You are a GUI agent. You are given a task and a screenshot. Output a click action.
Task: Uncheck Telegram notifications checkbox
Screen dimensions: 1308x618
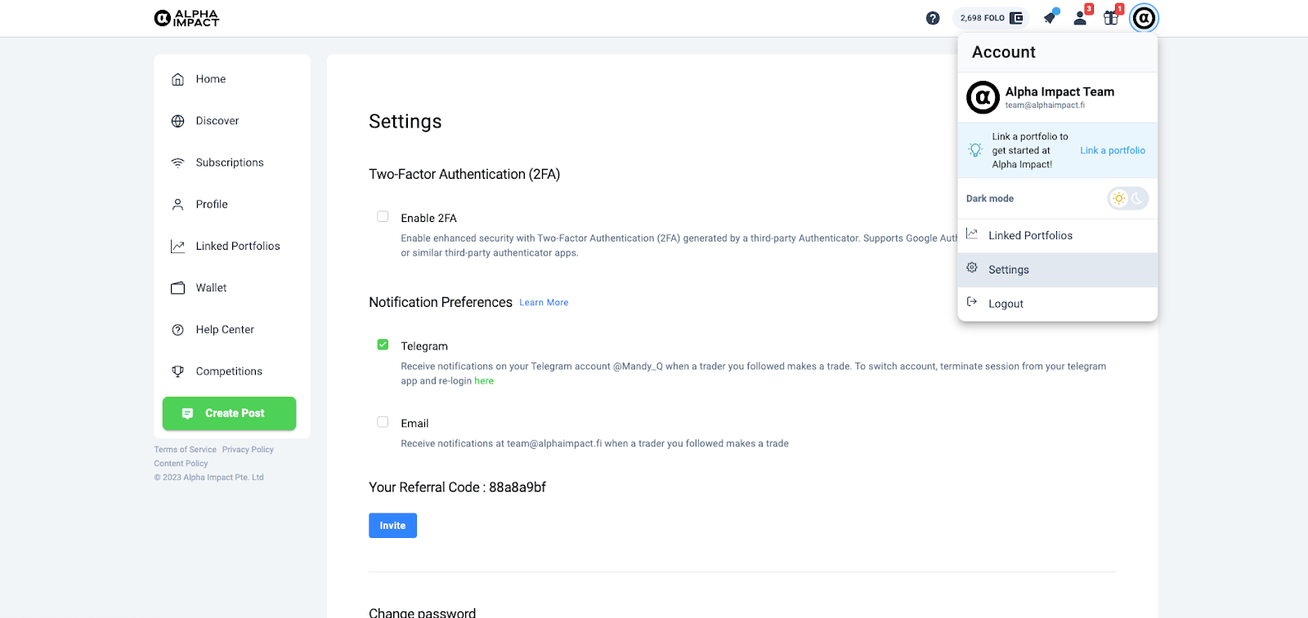383,345
